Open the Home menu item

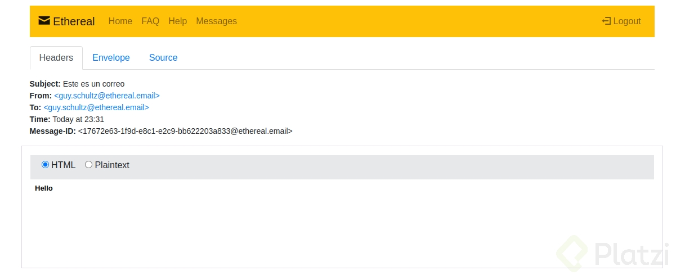pyautogui.click(x=120, y=21)
